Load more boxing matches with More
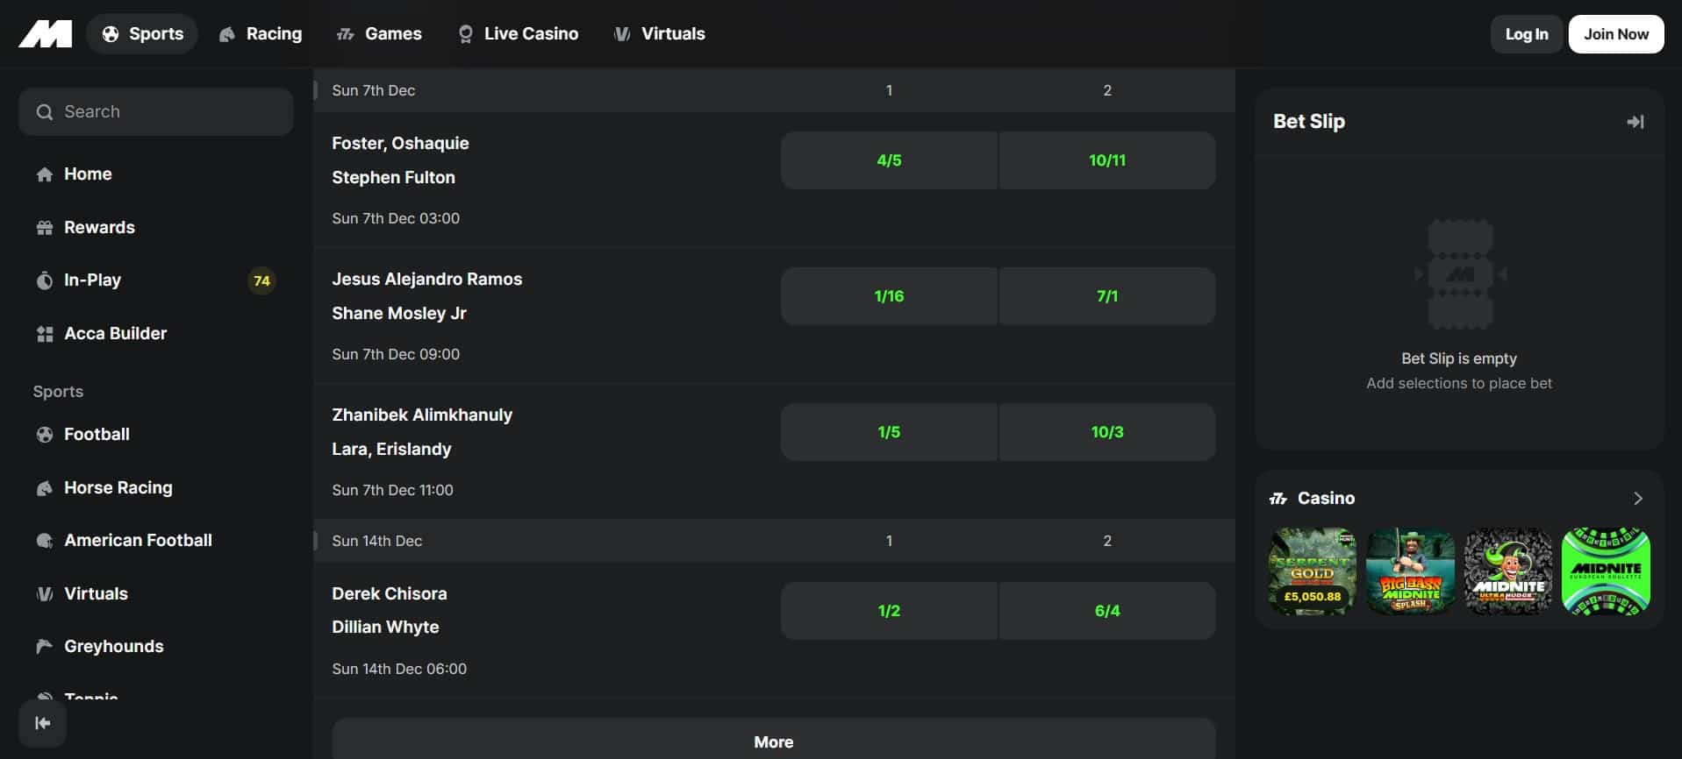 click(x=773, y=741)
